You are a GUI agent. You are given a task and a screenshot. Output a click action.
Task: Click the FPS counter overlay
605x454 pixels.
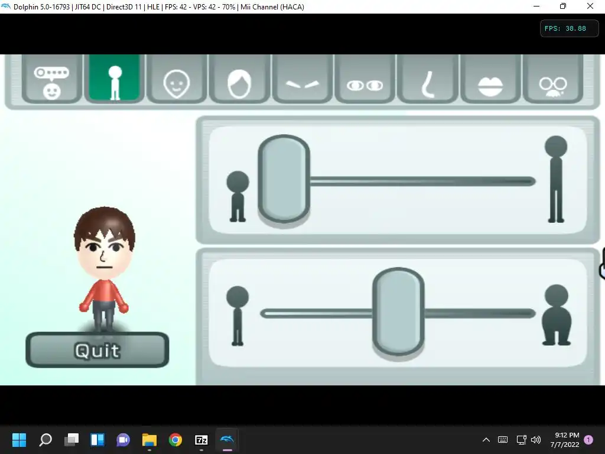[569, 28]
